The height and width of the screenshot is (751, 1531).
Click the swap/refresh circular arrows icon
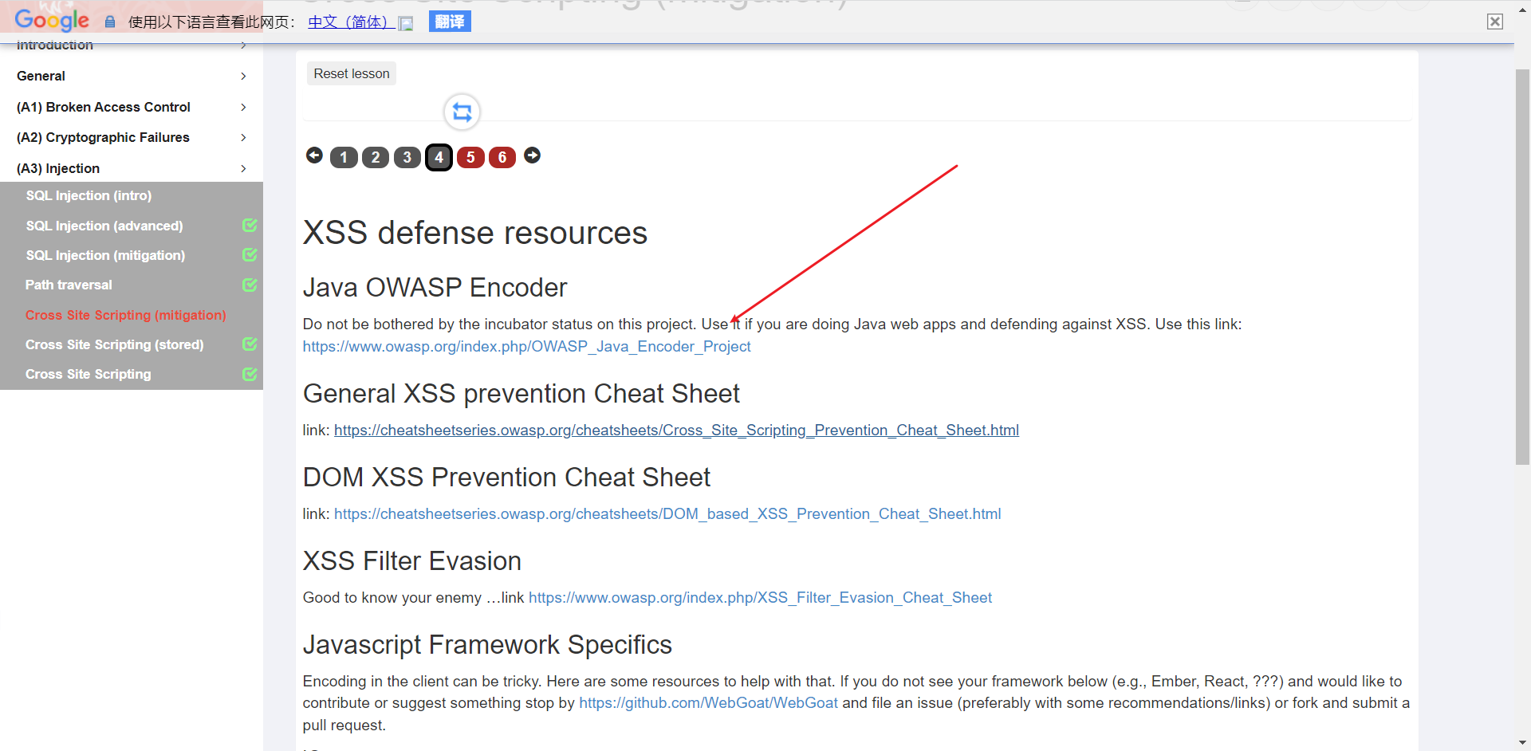pos(462,112)
